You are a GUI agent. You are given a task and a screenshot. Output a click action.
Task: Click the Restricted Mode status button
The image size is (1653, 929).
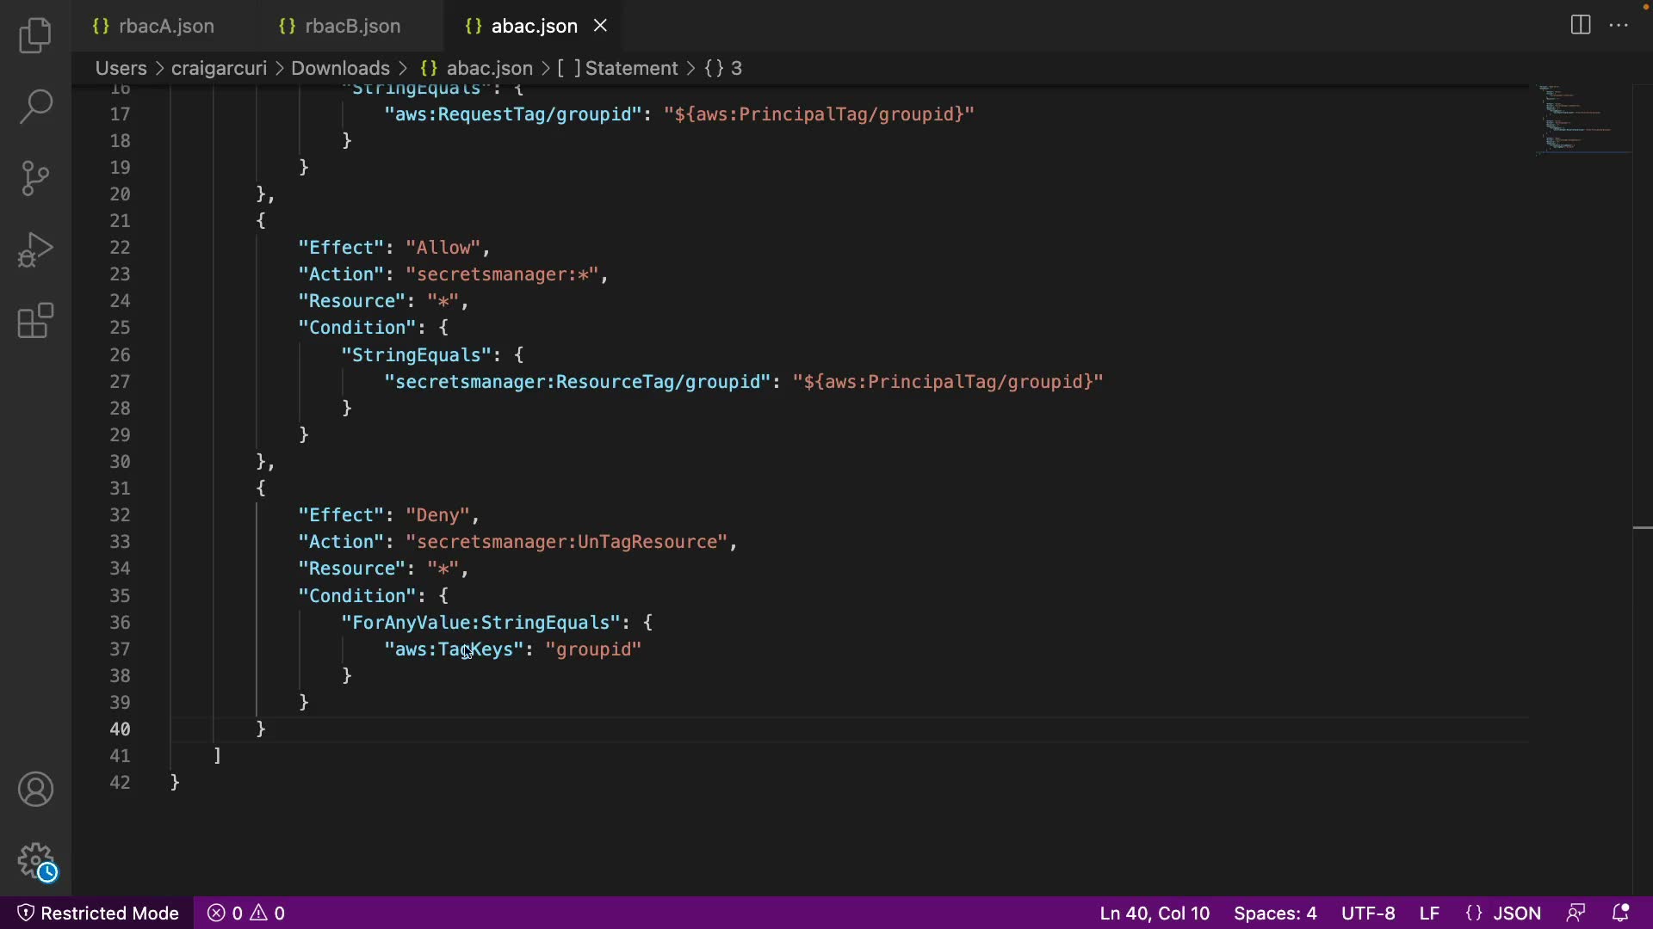pyautogui.click(x=98, y=913)
